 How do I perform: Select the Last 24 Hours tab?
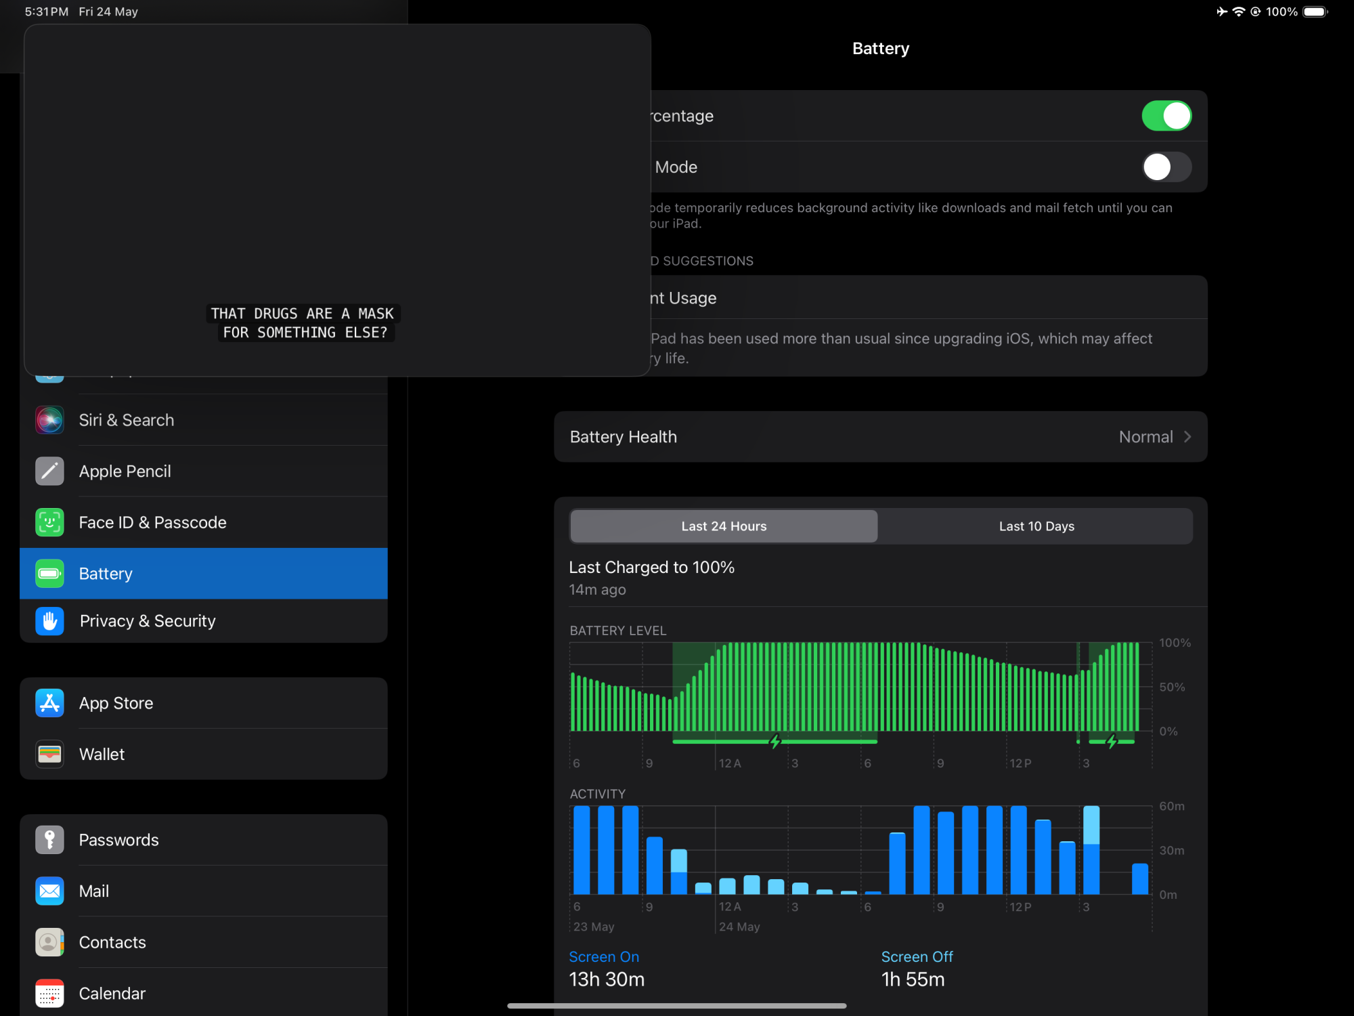724,526
